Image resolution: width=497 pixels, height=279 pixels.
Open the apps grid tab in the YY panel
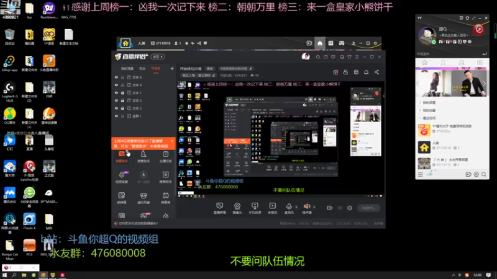pos(480,63)
